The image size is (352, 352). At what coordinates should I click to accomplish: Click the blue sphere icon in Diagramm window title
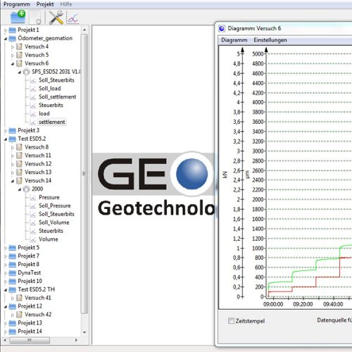coord(222,28)
